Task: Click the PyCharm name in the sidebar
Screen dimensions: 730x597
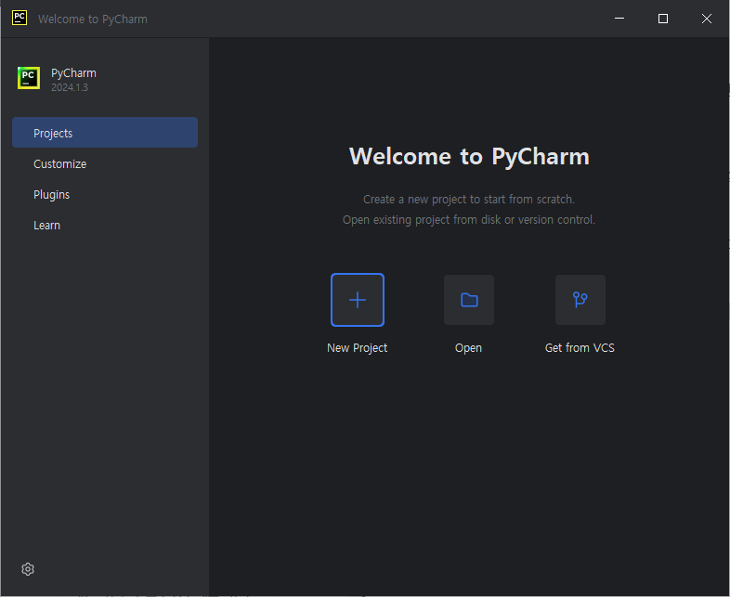Action: pos(73,73)
